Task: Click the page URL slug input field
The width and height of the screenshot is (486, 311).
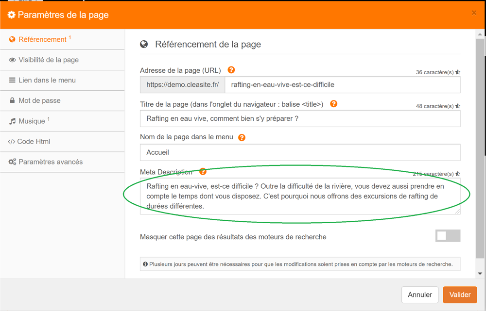Action: pos(342,85)
